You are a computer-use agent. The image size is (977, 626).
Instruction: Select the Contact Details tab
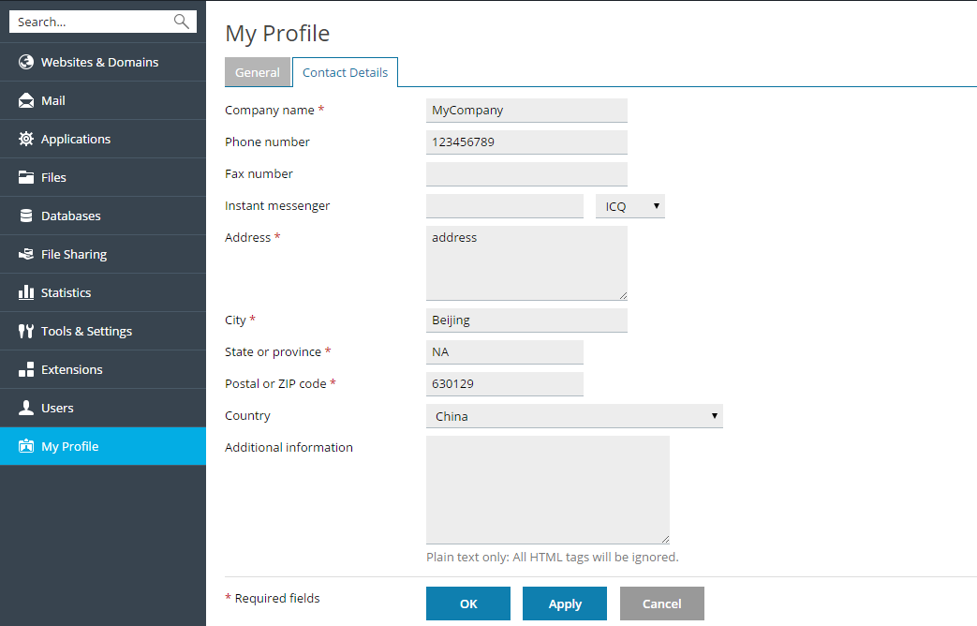pyautogui.click(x=345, y=71)
